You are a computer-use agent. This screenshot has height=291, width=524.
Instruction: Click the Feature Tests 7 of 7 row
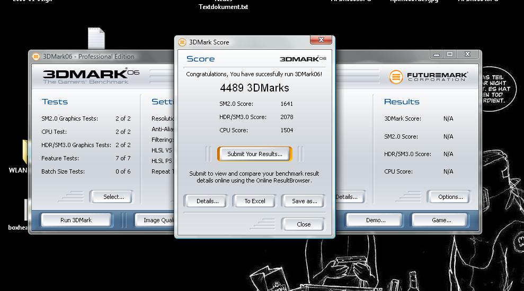click(x=86, y=158)
